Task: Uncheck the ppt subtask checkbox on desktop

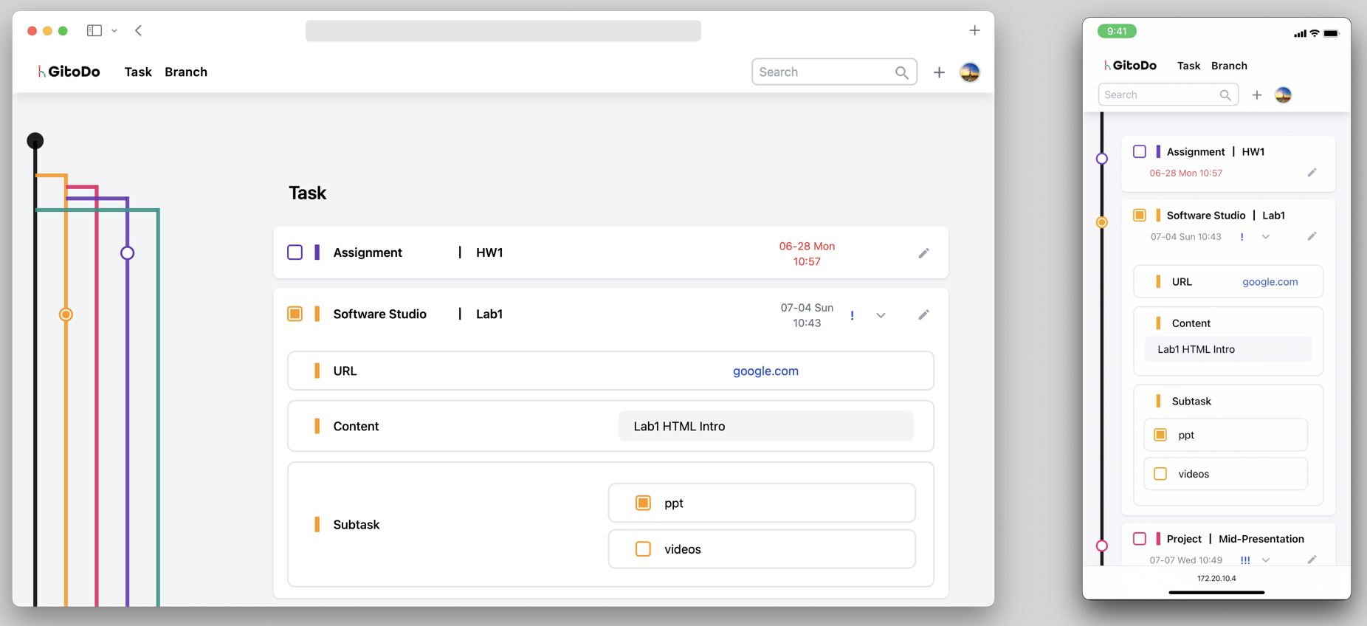Action: (643, 503)
